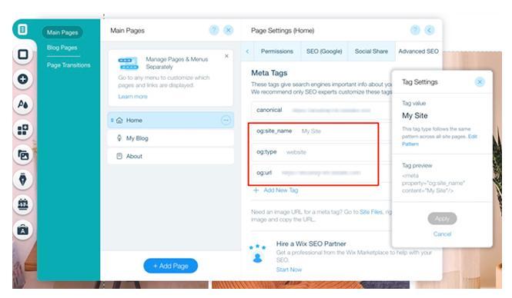
Task: Open Home page more options ellipsis
Action: tap(226, 120)
